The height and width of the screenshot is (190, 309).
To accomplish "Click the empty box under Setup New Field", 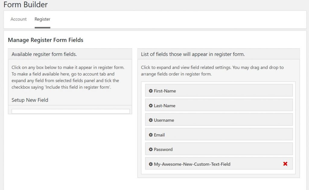I will [x=71, y=111].
